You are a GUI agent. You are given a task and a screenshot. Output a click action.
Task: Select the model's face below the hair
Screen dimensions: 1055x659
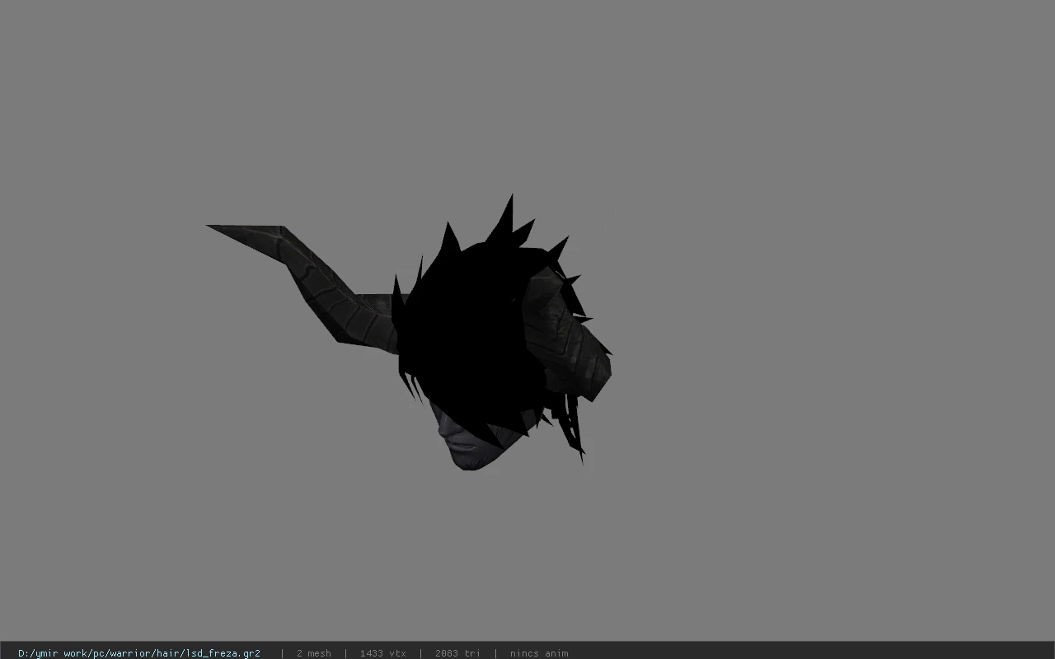pos(466,437)
